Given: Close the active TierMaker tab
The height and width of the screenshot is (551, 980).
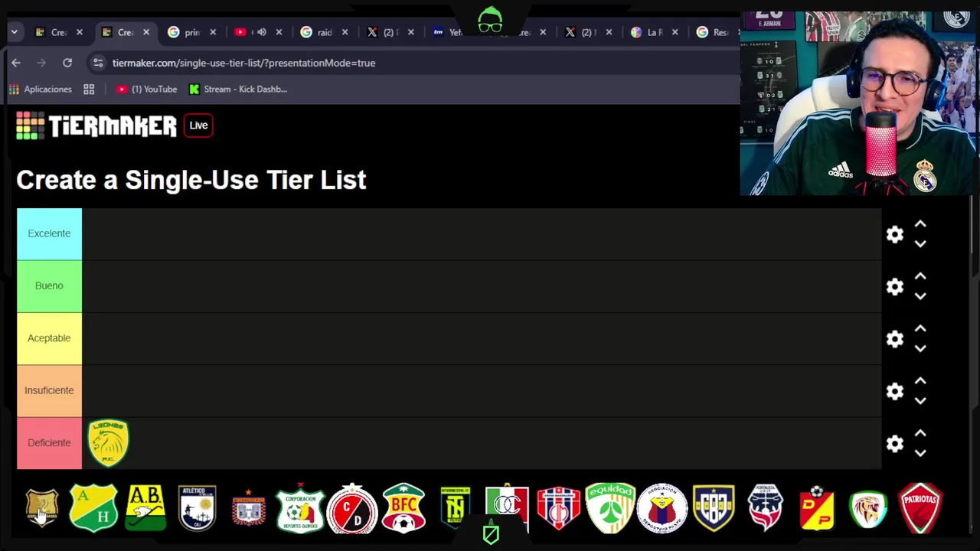Looking at the screenshot, I should (146, 32).
